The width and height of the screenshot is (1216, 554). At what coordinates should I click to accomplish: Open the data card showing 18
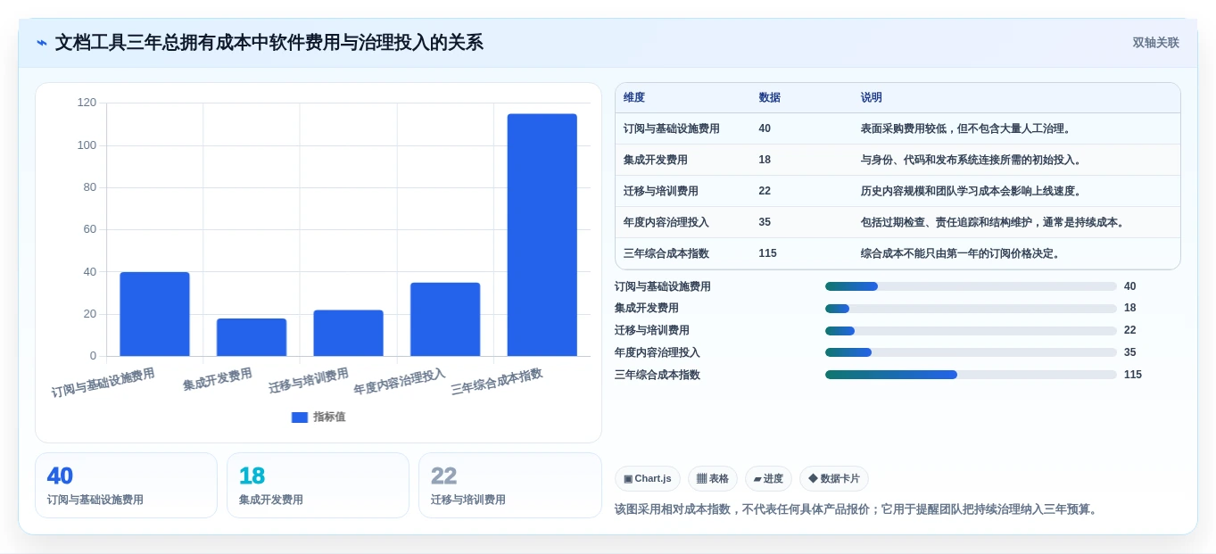click(318, 485)
